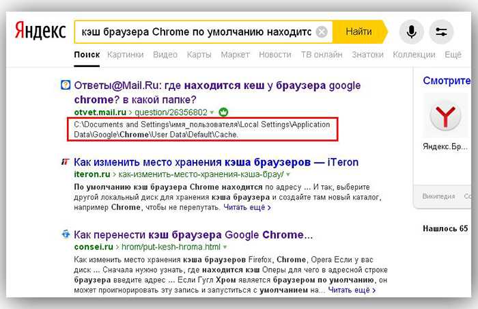This screenshot has height=309, width=478.
Task: Click the Смотрите heading in sidebar
Action: click(447, 81)
